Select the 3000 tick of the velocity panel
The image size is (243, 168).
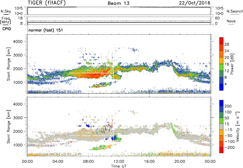[18, 118]
